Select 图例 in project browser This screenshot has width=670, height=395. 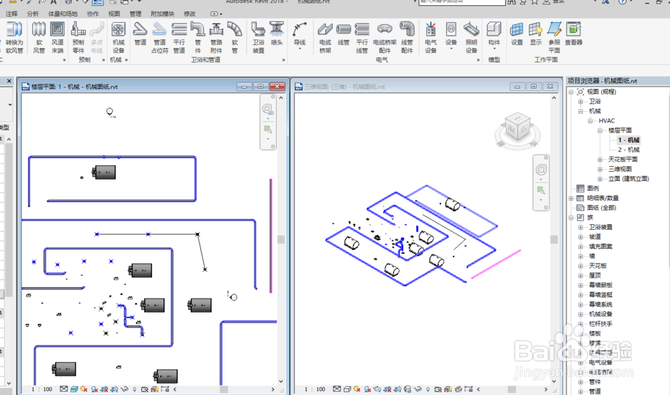pos(593,188)
